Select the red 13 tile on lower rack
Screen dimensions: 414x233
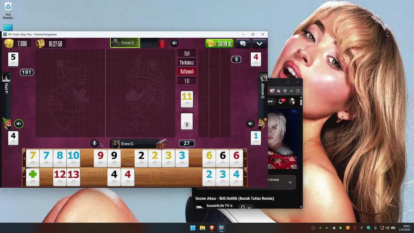(x=73, y=177)
